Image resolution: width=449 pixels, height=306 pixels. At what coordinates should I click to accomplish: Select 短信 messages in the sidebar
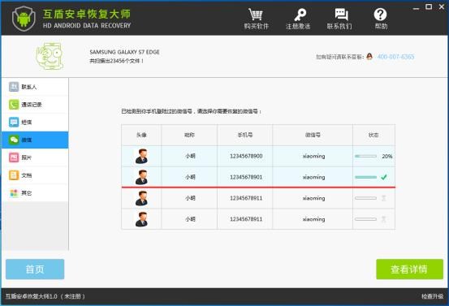click(35, 123)
